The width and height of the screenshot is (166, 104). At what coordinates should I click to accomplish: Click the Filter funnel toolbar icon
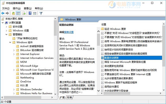click(x=41, y=13)
